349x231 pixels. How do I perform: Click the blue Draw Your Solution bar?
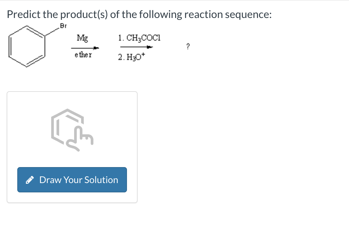[72, 179]
